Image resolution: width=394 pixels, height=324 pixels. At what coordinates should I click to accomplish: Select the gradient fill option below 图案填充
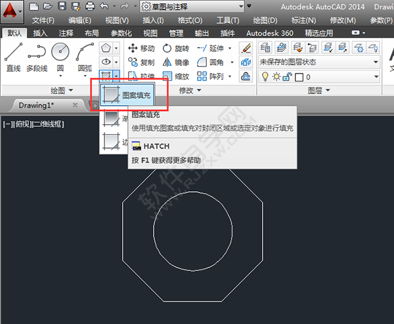(x=114, y=118)
